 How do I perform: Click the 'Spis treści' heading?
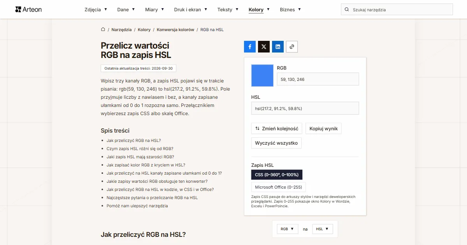pos(115,131)
